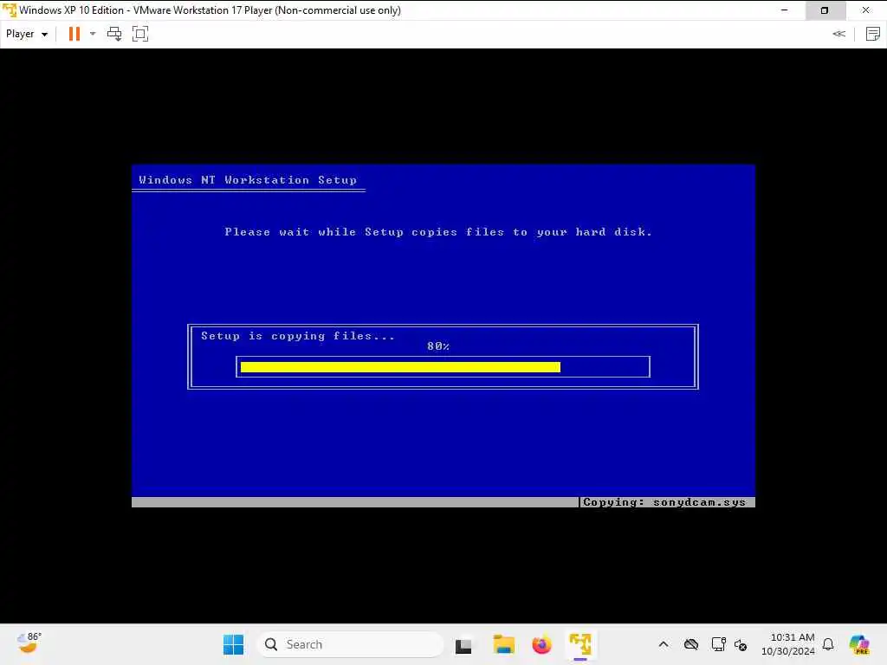
Task: Send Ctrl+Alt+Del to the VM
Action: point(114,34)
